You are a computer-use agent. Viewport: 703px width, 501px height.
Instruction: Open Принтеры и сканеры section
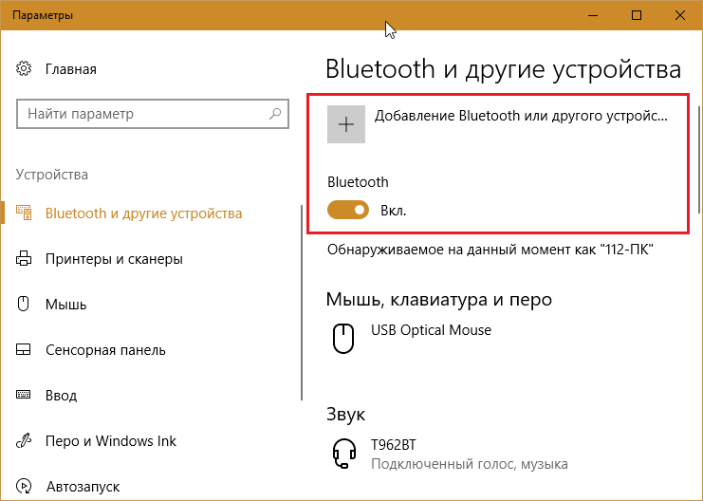[x=115, y=259]
